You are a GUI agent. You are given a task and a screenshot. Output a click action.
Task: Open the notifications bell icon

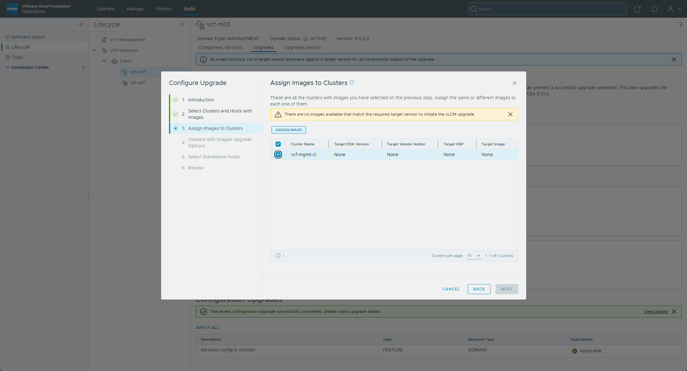pos(654,9)
